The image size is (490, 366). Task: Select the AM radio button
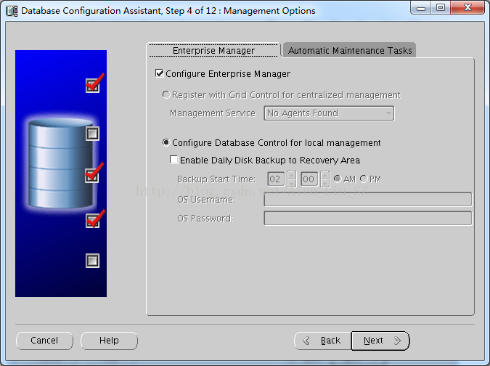[337, 179]
